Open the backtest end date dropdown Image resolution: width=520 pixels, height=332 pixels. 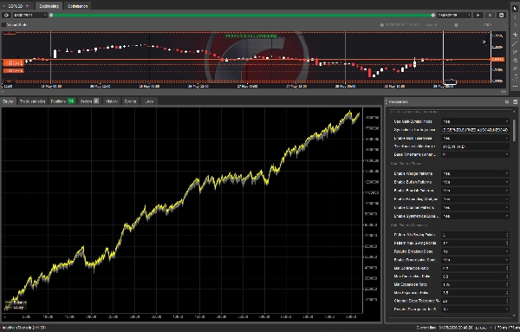coord(454,16)
